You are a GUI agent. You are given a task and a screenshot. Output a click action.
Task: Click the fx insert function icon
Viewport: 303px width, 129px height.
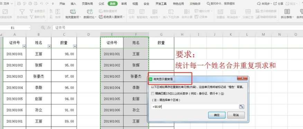pyautogui.click(x=49, y=28)
